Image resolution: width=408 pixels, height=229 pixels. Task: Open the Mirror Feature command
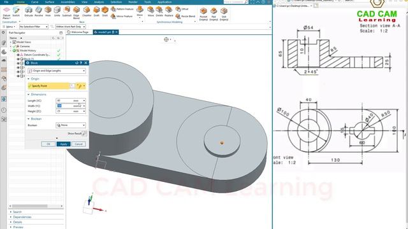[122, 17]
